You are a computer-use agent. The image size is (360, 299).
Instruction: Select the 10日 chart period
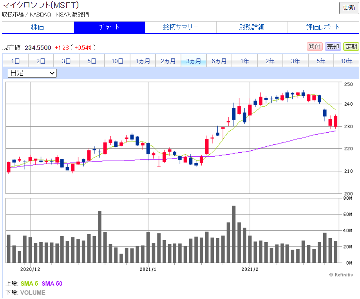tap(117, 61)
